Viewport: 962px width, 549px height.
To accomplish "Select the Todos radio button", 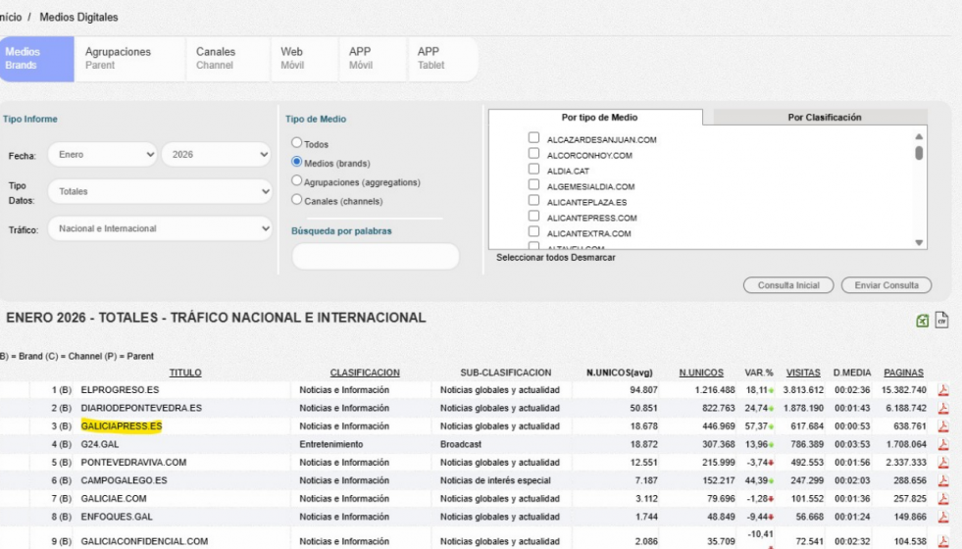I will pos(296,144).
